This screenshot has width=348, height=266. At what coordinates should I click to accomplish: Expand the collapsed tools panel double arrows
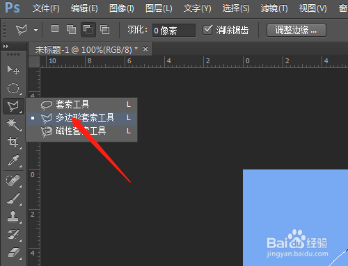[6, 47]
